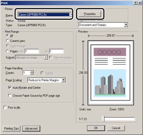Open the printer Properties dialog
The height and width of the screenshot is (135, 143).
(90, 14)
